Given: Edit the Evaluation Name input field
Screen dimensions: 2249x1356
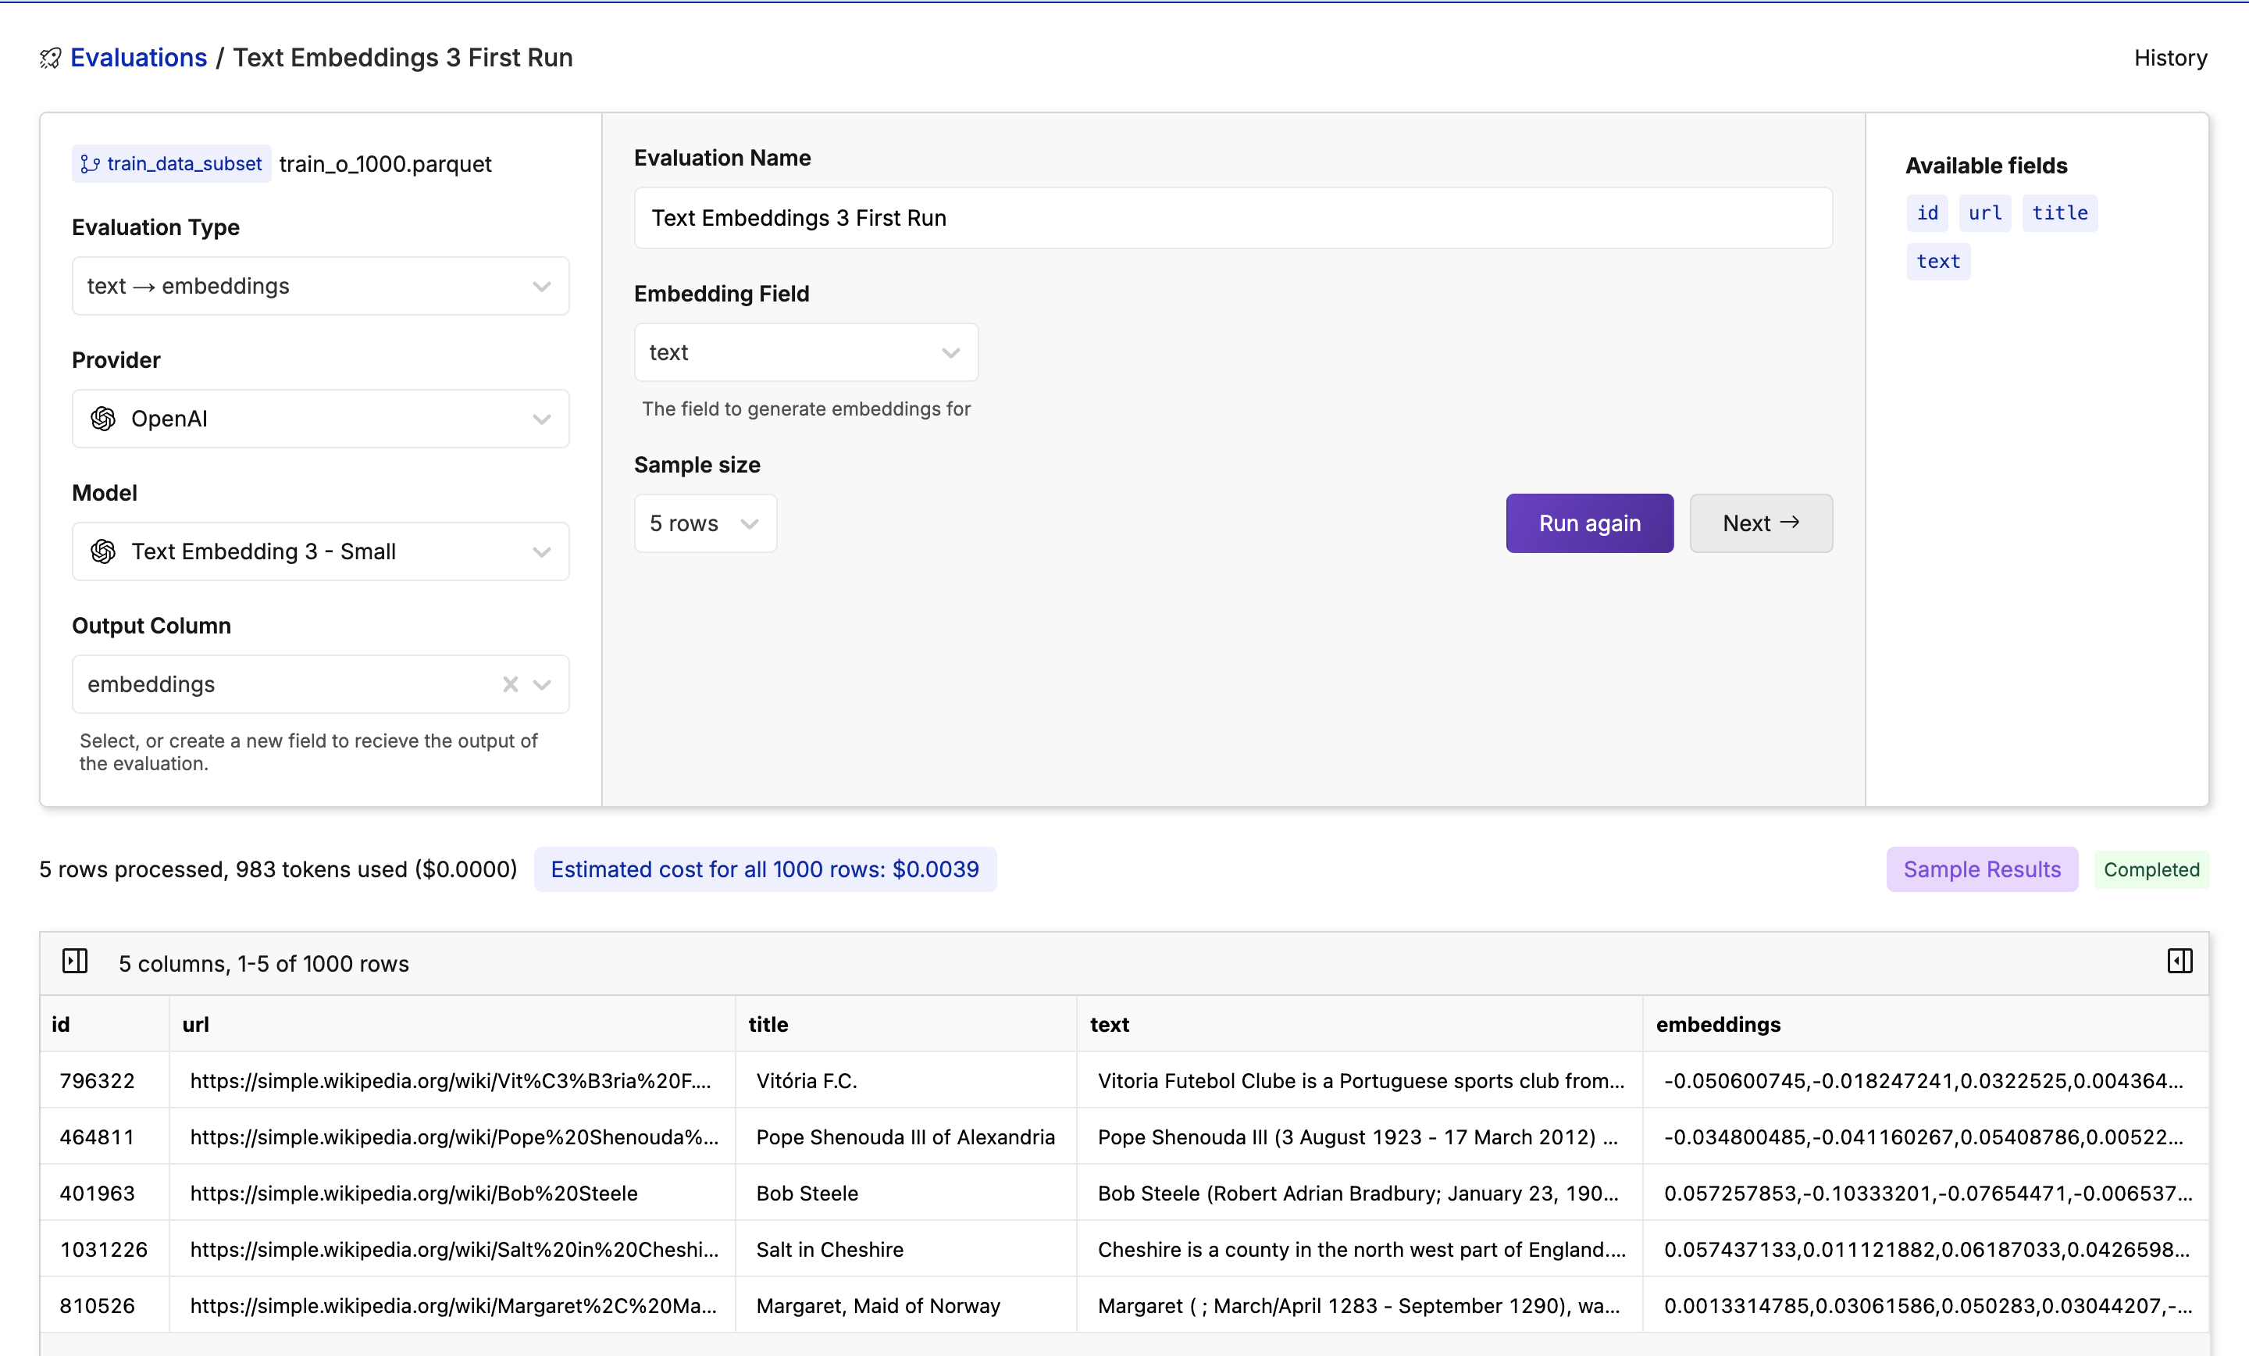Looking at the screenshot, I should pos(1232,218).
